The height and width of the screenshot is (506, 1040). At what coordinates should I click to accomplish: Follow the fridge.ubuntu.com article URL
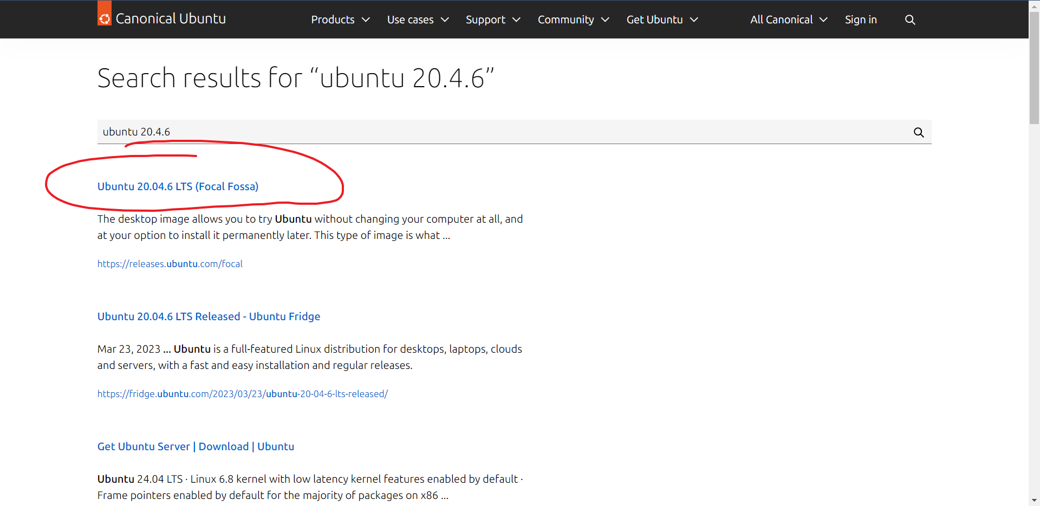(x=243, y=394)
